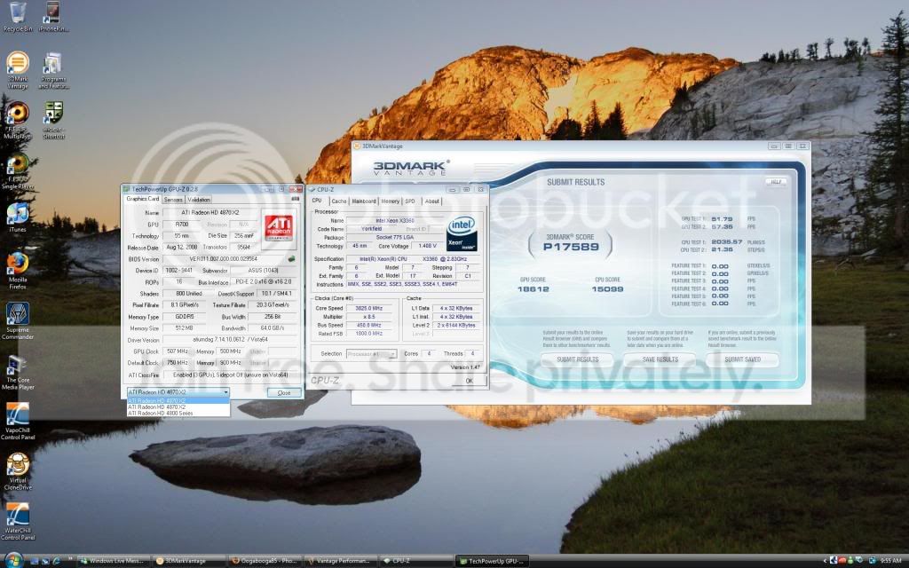Launch the 3DMark Vantage desktop shortcut
This screenshot has width=909, height=568.
pos(18,70)
